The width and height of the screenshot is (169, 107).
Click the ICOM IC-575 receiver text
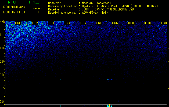108,9
